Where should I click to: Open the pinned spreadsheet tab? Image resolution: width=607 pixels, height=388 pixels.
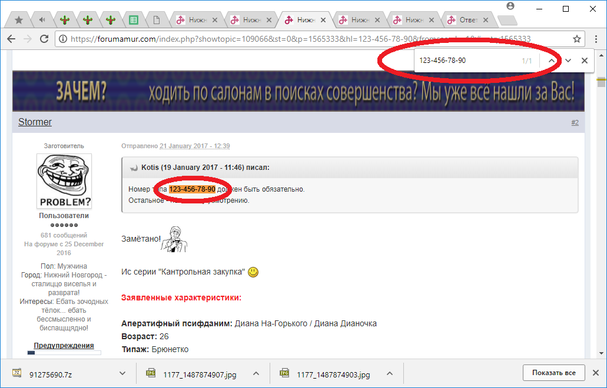[x=134, y=20]
